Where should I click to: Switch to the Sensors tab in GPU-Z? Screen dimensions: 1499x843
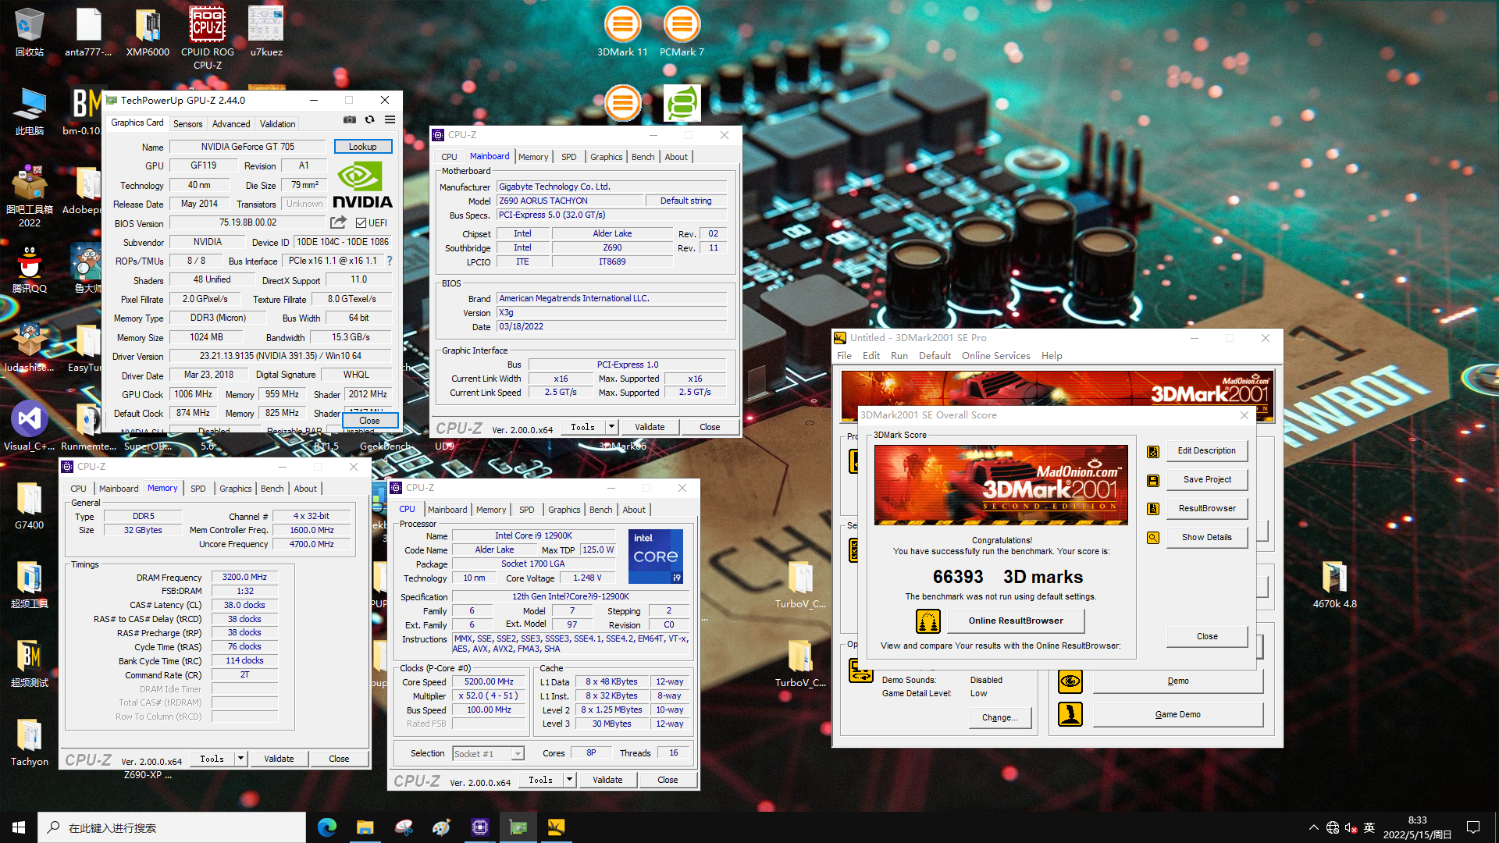pos(187,124)
